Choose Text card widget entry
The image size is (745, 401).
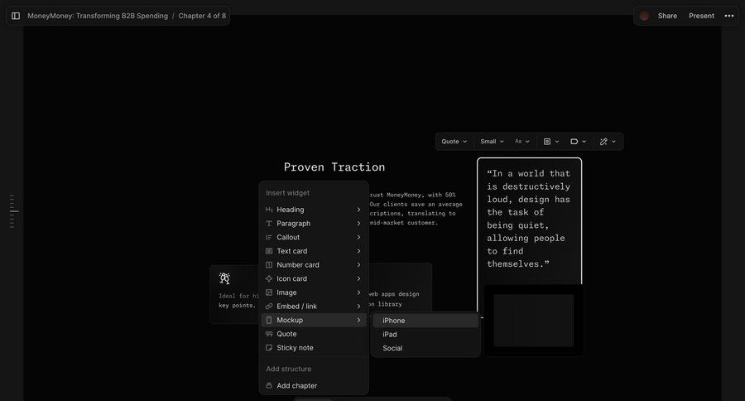click(x=314, y=251)
